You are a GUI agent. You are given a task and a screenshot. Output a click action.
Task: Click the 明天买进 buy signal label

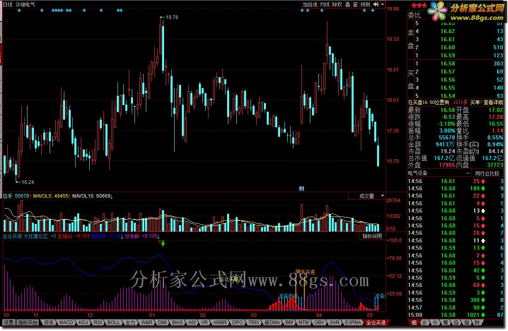tap(305, 272)
